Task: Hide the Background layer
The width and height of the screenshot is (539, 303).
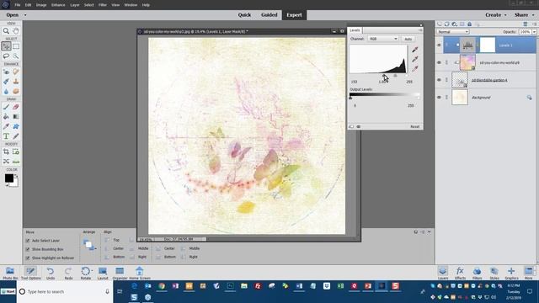Action: point(439,98)
